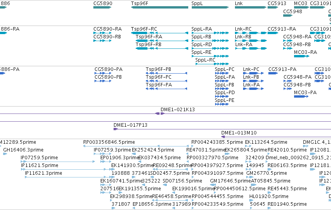Open transcript CG5890-RA
This screenshot has height=210, width=331.
[x=102, y=33]
